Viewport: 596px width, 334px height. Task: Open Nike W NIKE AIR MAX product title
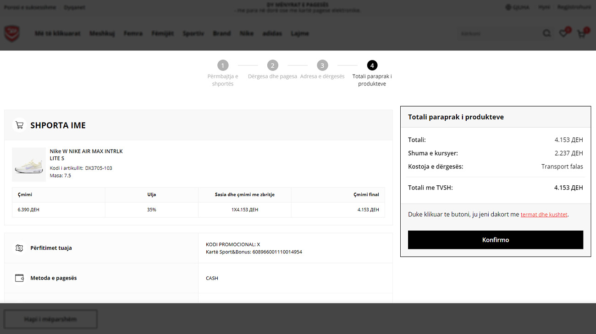pos(86,155)
